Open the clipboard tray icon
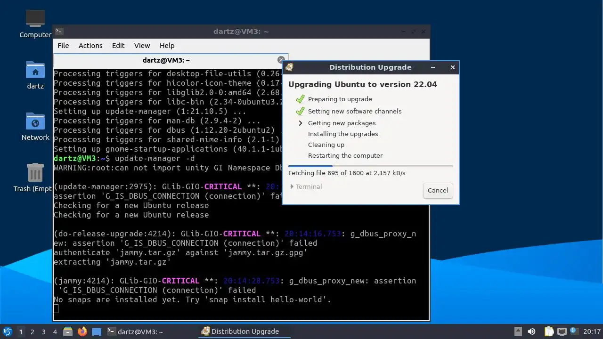Screen dimensions: 603x339 pos(549,331)
